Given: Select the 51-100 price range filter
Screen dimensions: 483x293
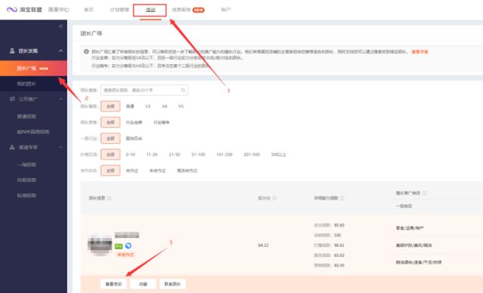Looking at the screenshot, I should pos(198,154).
